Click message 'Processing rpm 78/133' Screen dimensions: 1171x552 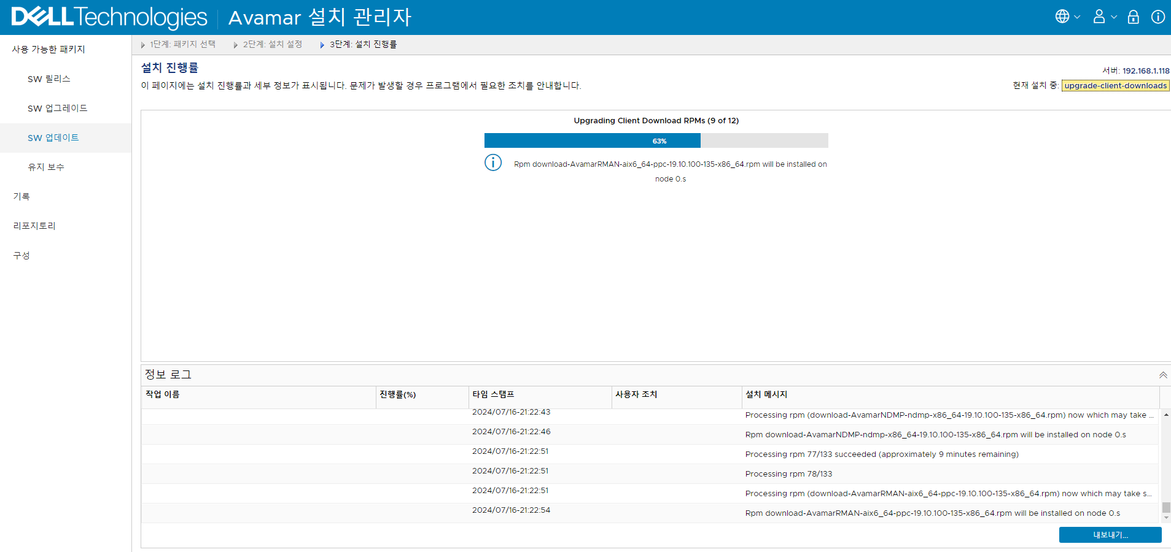click(788, 474)
